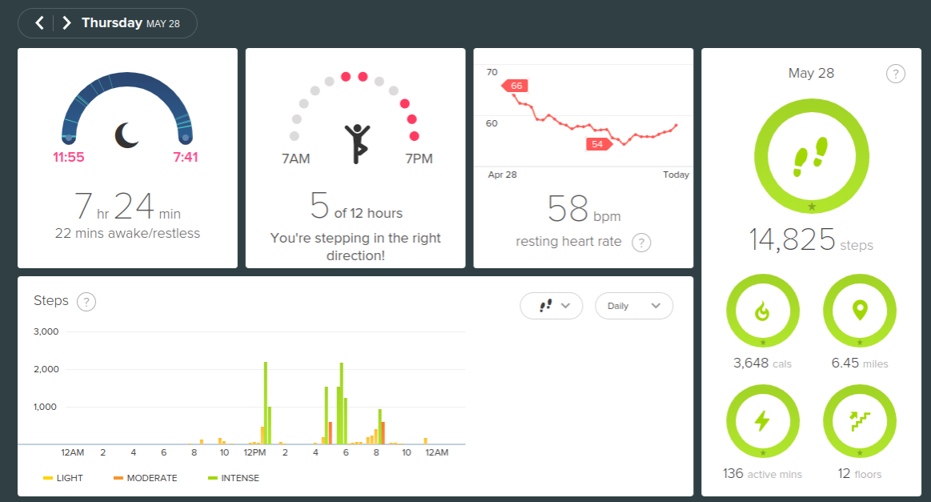The image size is (931, 502).
Task: Click the Steps chart title
Action: pyautogui.click(x=51, y=300)
